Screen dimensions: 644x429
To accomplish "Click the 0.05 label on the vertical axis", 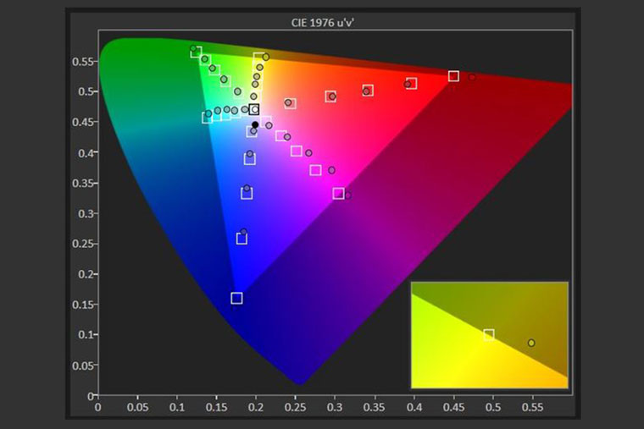I will point(82,366).
